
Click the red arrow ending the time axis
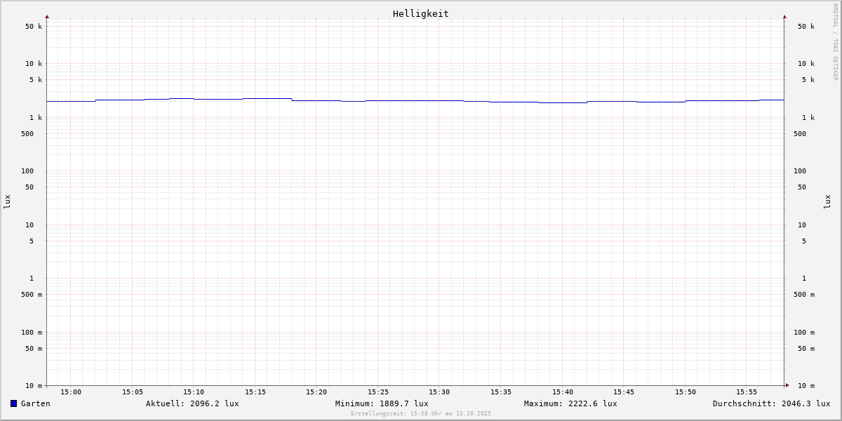787,385
